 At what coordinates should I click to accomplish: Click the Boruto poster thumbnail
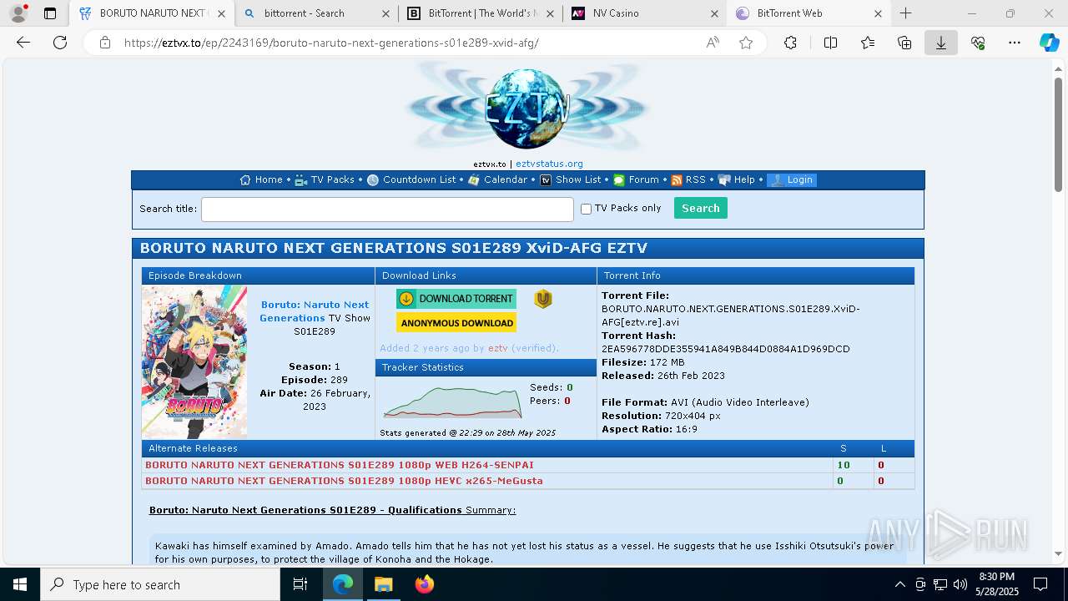[x=194, y=362]
